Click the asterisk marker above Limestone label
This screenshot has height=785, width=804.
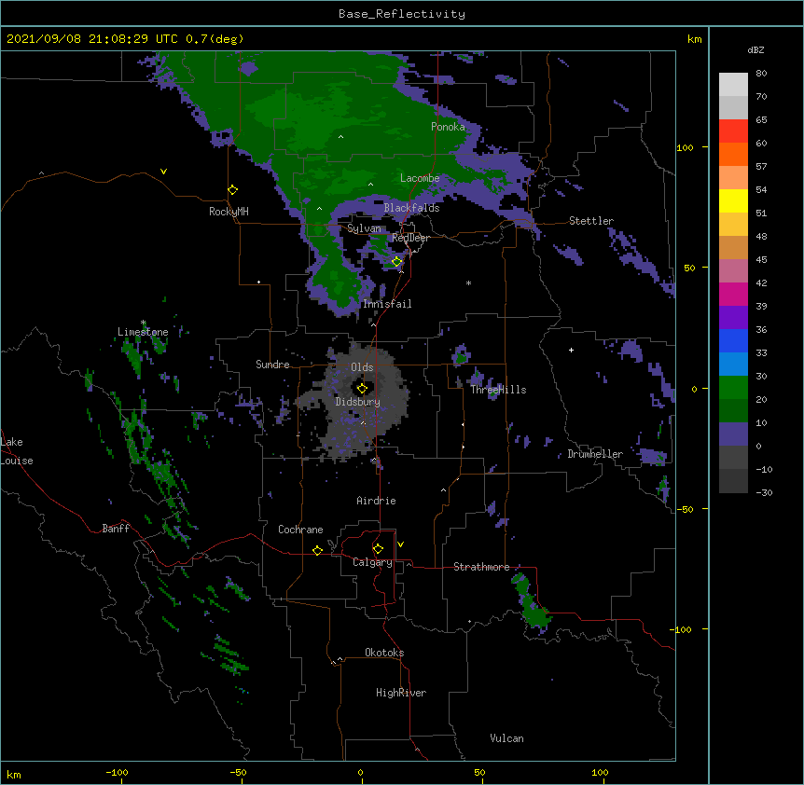click(143, 323)
